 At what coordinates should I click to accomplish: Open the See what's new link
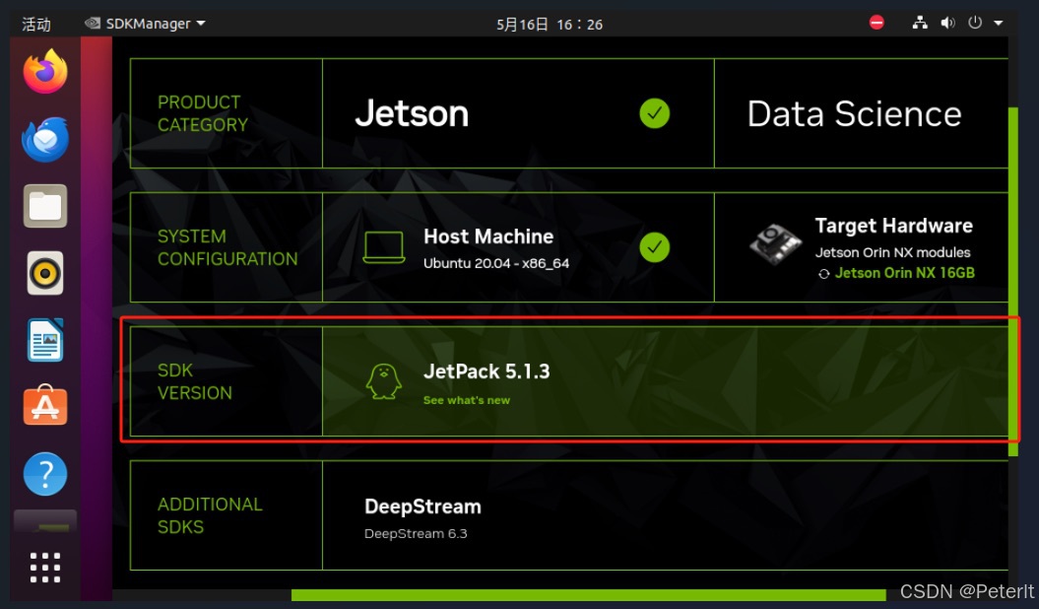click(467, 400)
